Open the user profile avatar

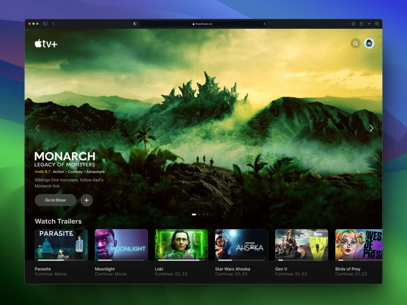pos(369,44)
